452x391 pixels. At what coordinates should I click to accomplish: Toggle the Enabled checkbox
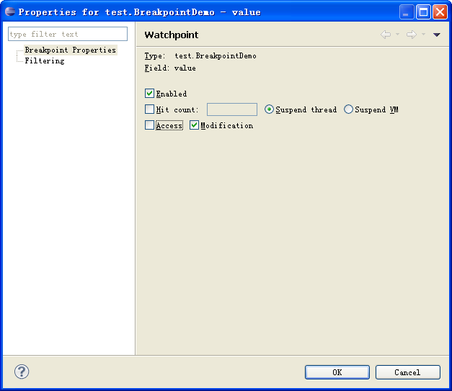point(149,94)
